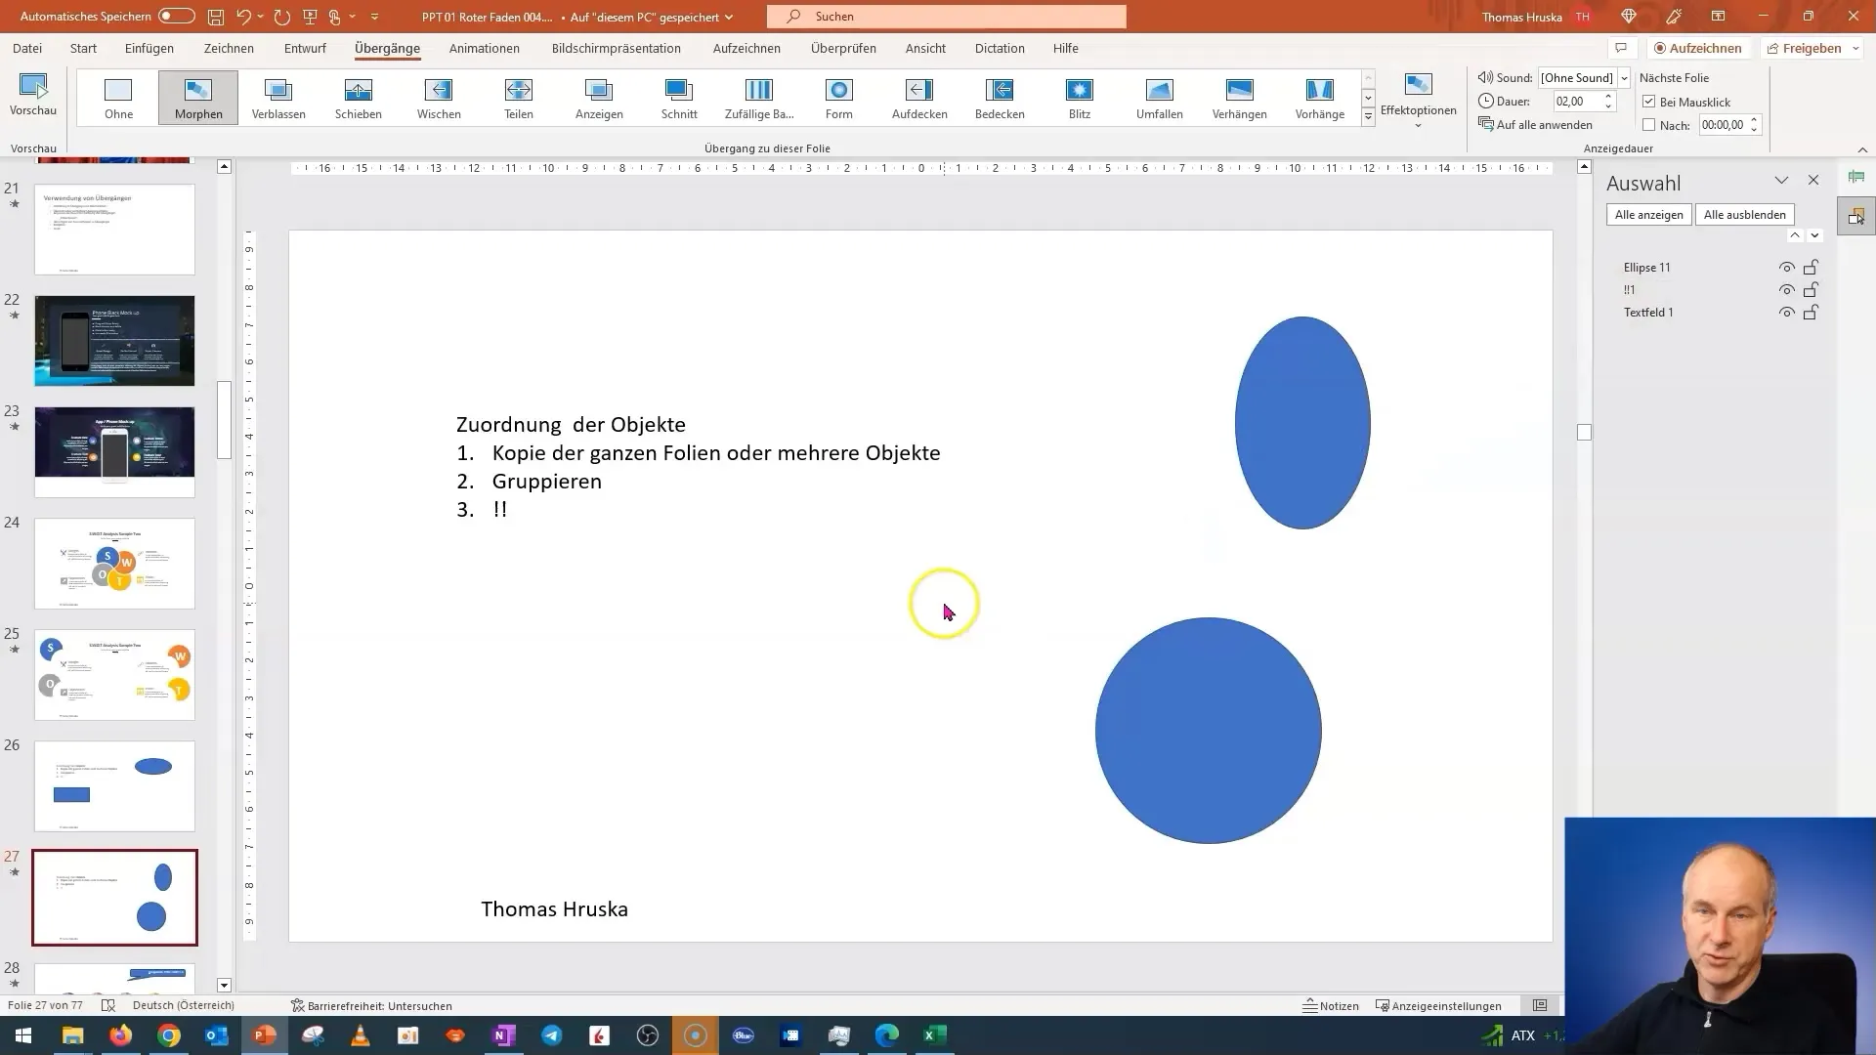
Task: Click the Aufzeichnen button
Action: pyautogui.click(x=1698, y=48)
